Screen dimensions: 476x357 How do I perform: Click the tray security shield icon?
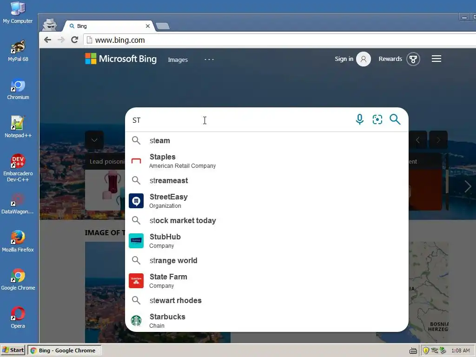coord(426,350)
